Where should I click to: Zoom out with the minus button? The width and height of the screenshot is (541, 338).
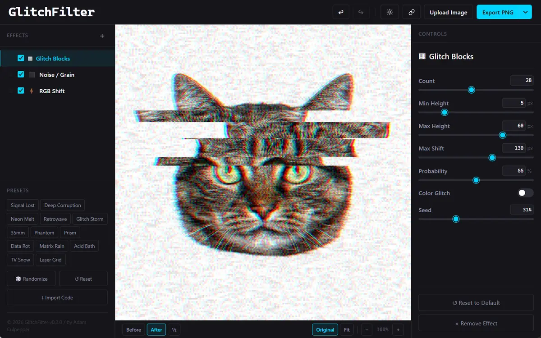pos(367,330)
